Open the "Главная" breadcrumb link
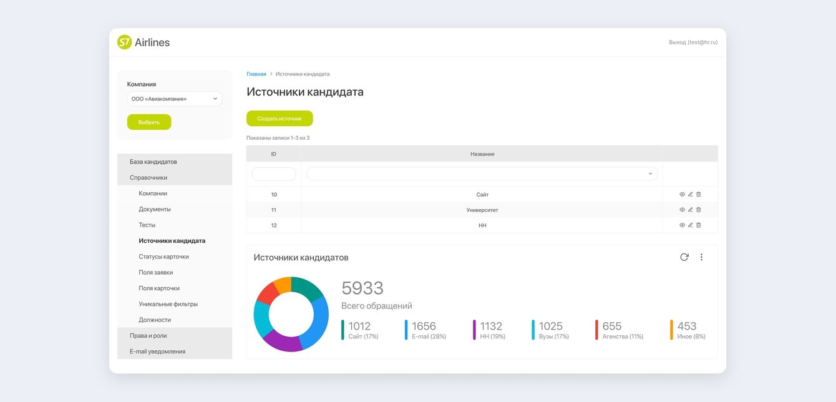 pyautogui.click(x=256, y=73)
